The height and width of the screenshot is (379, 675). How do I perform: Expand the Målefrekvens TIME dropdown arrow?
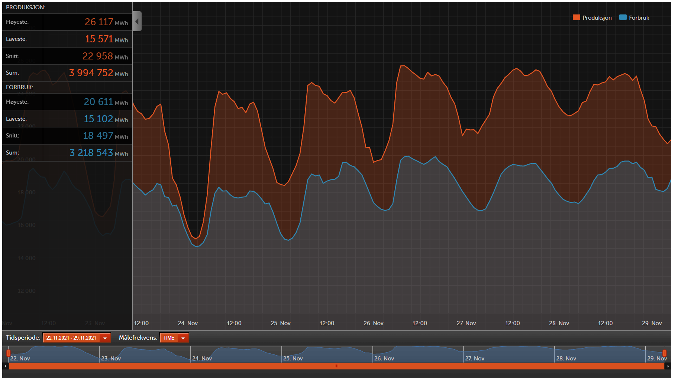[x=183, y=338]
